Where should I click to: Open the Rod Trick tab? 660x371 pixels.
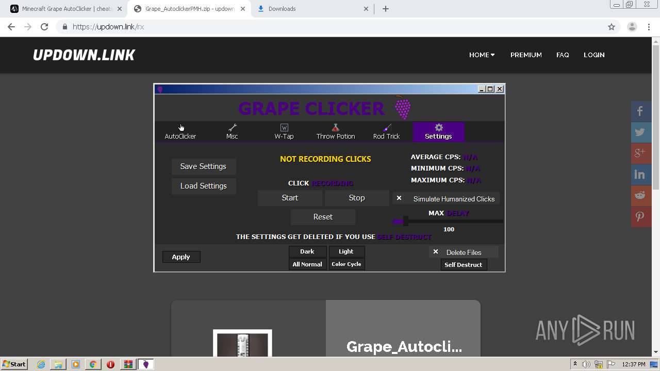pyautogui.click(x=387, y=131)
